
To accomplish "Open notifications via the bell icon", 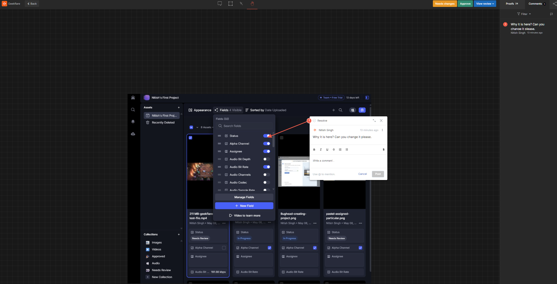I will 133,122.
